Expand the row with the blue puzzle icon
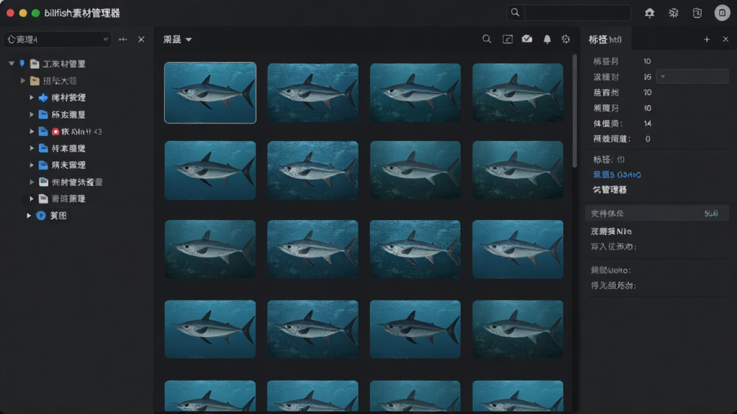The height and width of the screenshot is (414, 737). point(32,98)
